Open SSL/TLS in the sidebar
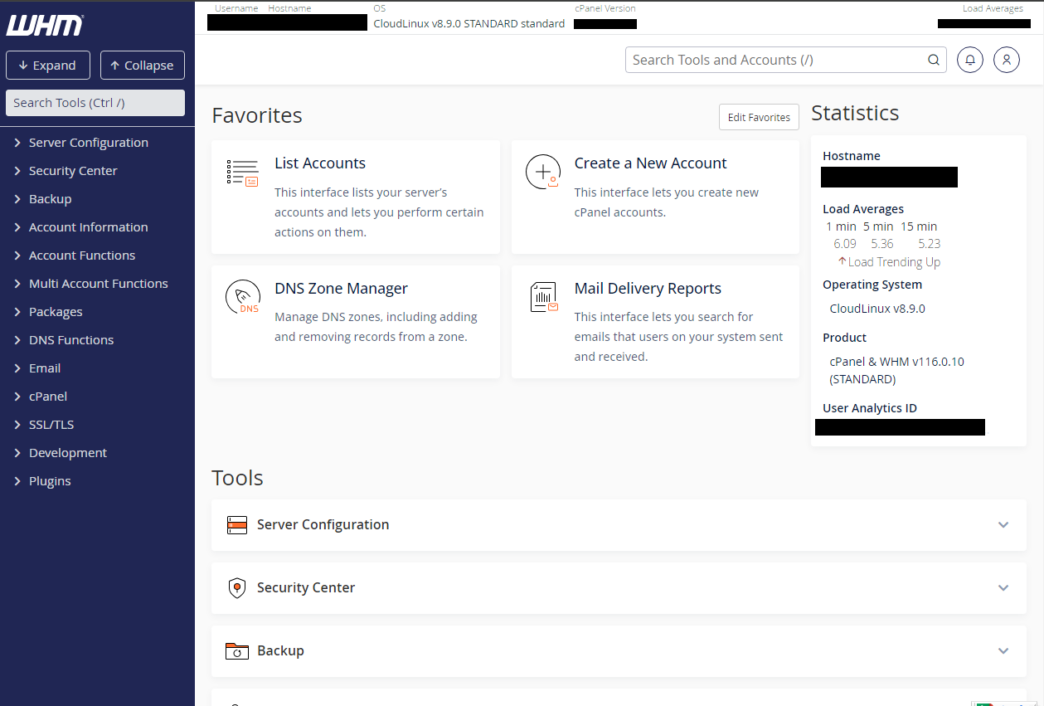 [x=51, y=425]
